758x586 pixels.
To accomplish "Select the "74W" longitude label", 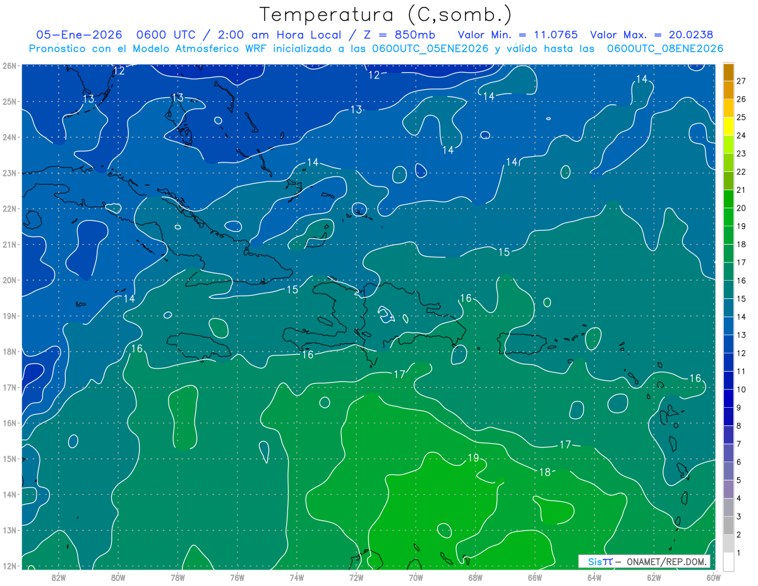I will 296,577.
